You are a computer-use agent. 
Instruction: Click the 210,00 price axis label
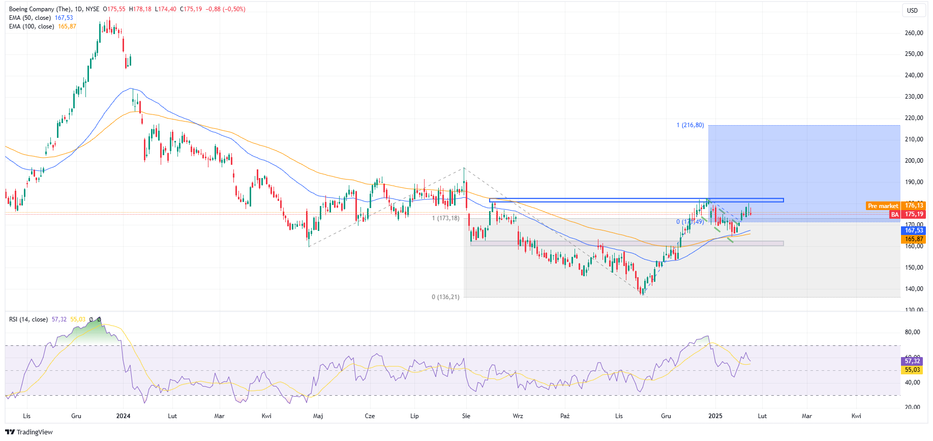[914, 139]
